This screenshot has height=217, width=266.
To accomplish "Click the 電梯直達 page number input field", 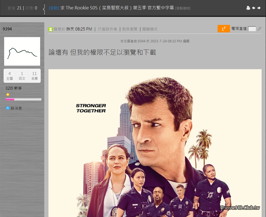I will [x=252, y=29].
